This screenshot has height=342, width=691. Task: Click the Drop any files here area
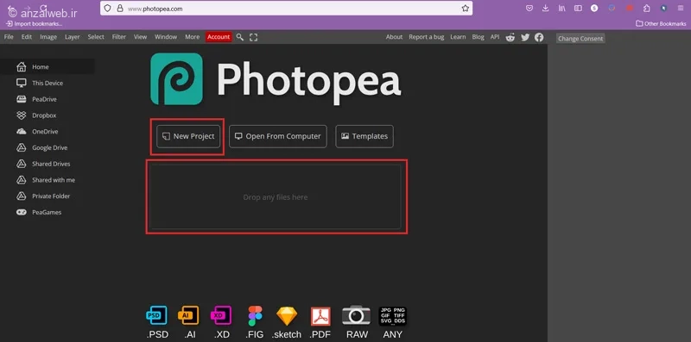tap(276, 197)
